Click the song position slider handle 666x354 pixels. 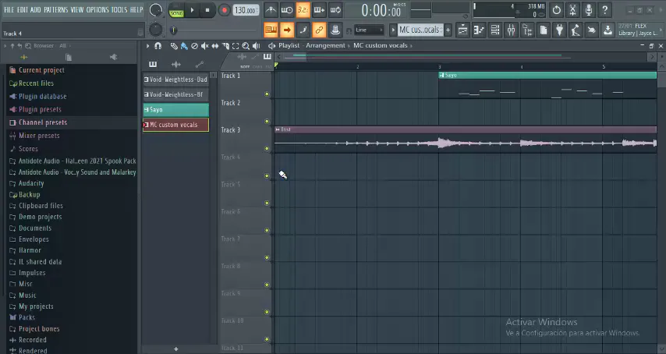(173, 30)
